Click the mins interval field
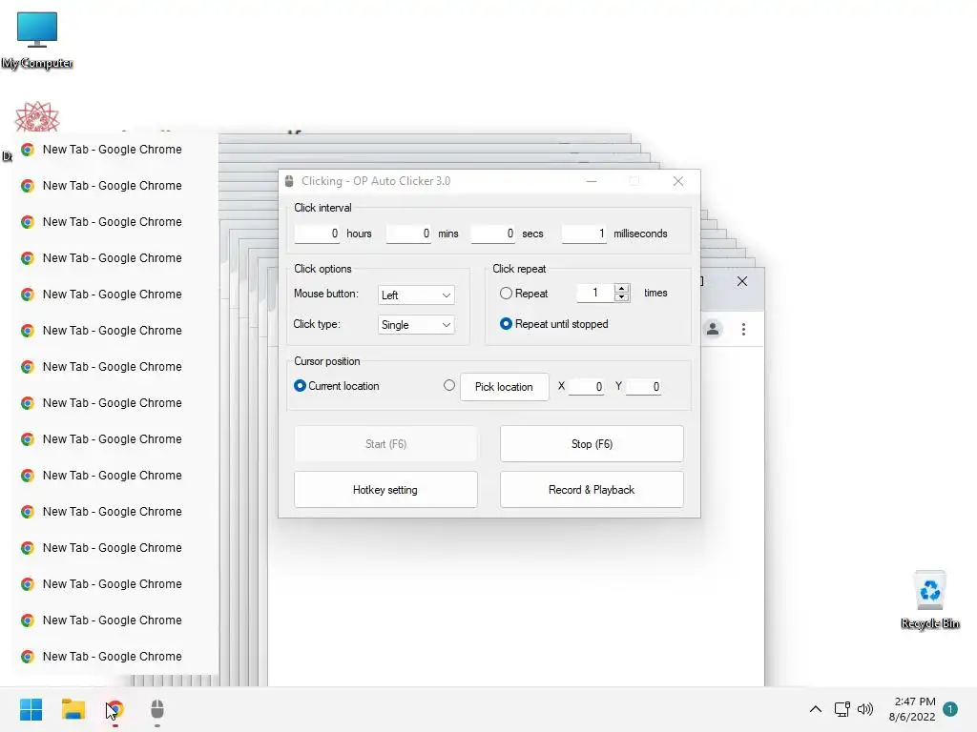Viewport: 977px width, 732px height. click(408, 234)
